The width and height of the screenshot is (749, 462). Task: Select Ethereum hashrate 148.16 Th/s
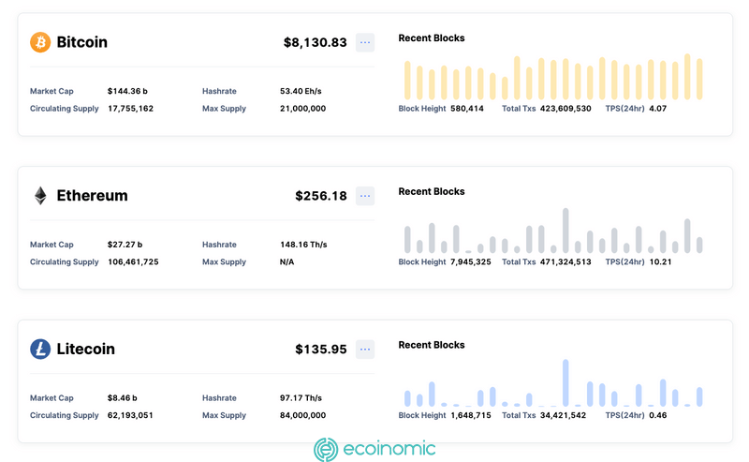(303, 245)
